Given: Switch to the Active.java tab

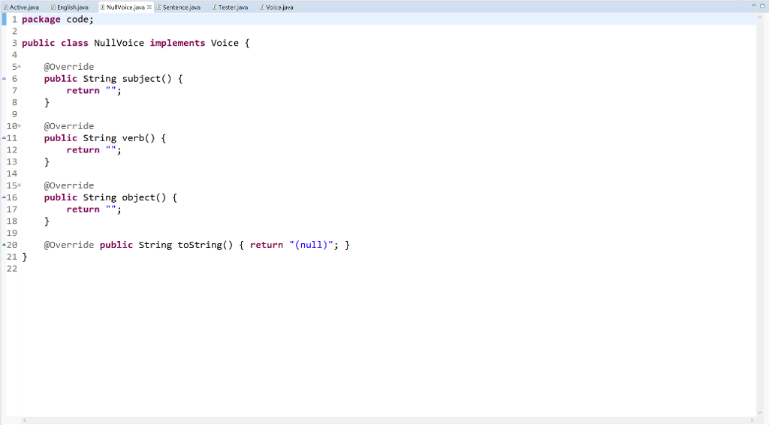Looking at the screenshot, I should [x=21, y=8].
